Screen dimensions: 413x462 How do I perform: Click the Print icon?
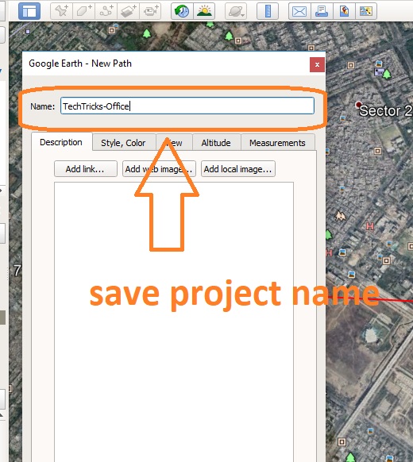(322, 11)
